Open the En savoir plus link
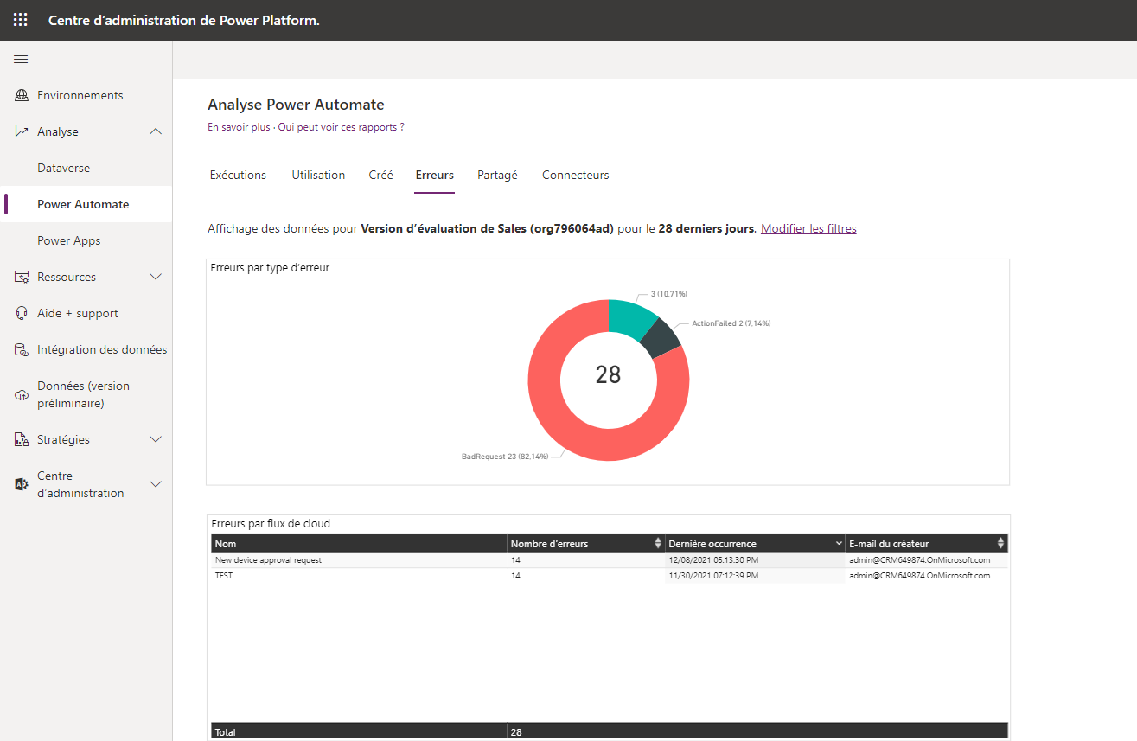This screenshot has width=1137, height=741. coord(240,127)
